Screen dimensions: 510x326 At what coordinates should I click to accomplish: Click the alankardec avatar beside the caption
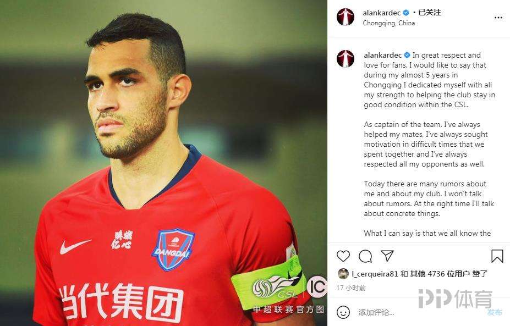tap(346, 58)
